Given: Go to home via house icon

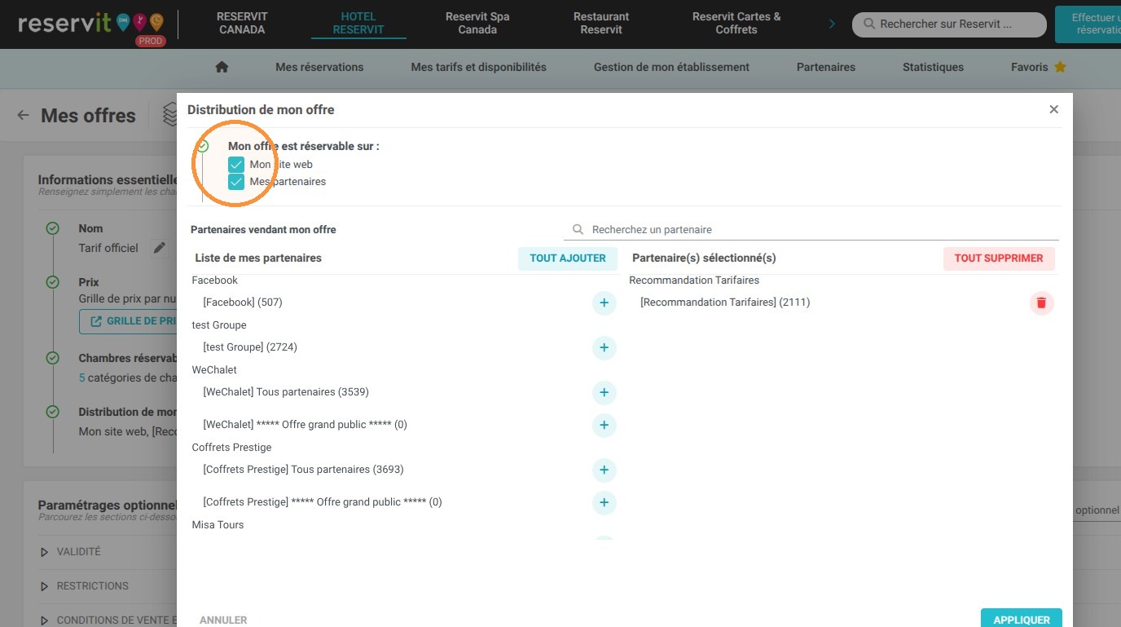Looking at the screenshot, I should pyautogui.click(x=222, y=67).
